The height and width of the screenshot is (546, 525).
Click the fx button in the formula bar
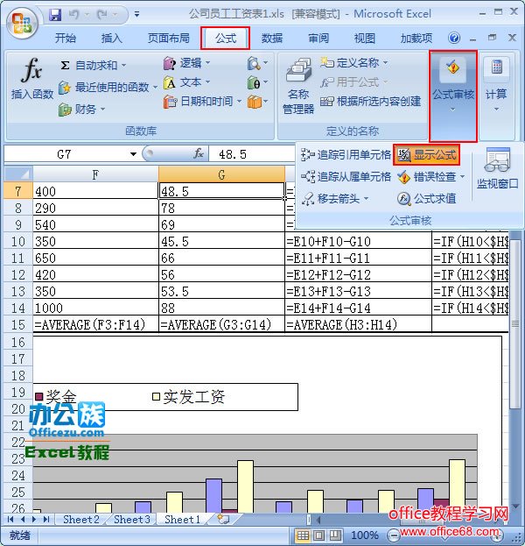[199, 153]
